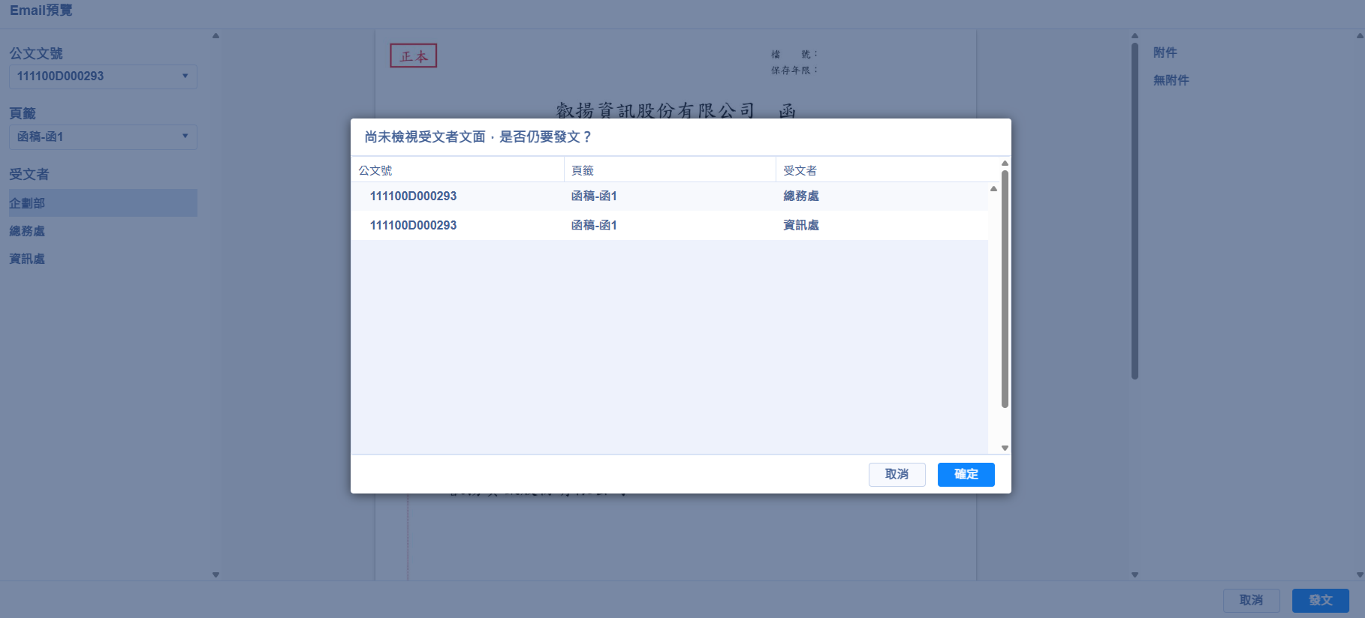Click the 發文 send button
The height and width of the screenshot is (618, 1365).
pyautogui.click(x=1320, y=600)
